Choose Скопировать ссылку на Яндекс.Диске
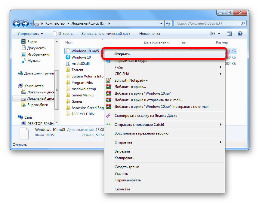 click(x=164, y=116)
